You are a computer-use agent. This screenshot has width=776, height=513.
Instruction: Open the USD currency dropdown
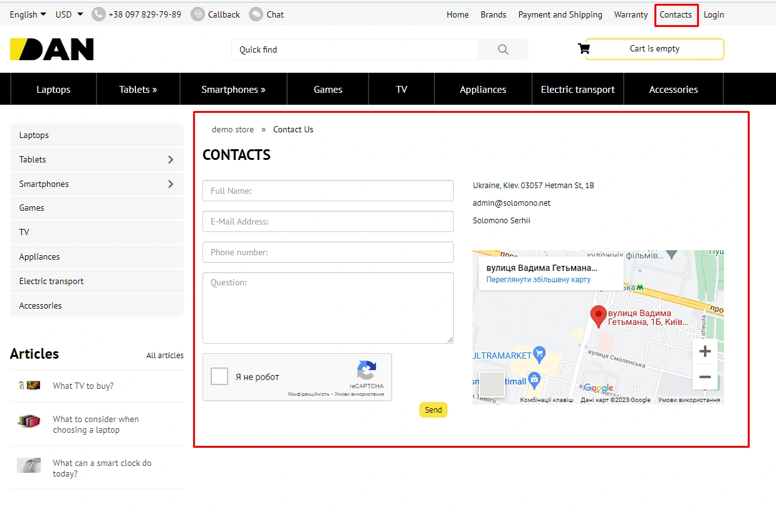point(69,14)
